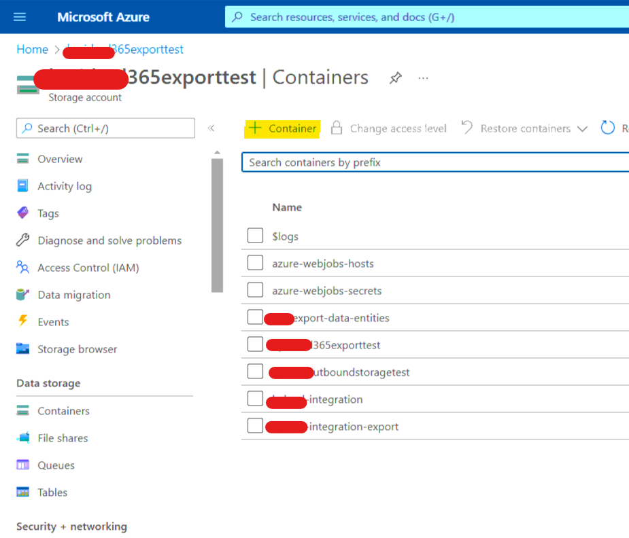The height and width of the screenshot is (538, 629).
Task: Click the Overview icon in sidebar
Action: click(x=23, y=159)
